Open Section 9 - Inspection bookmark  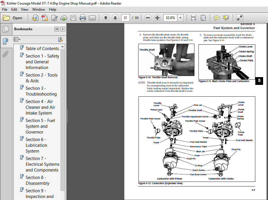click(40, 193)
